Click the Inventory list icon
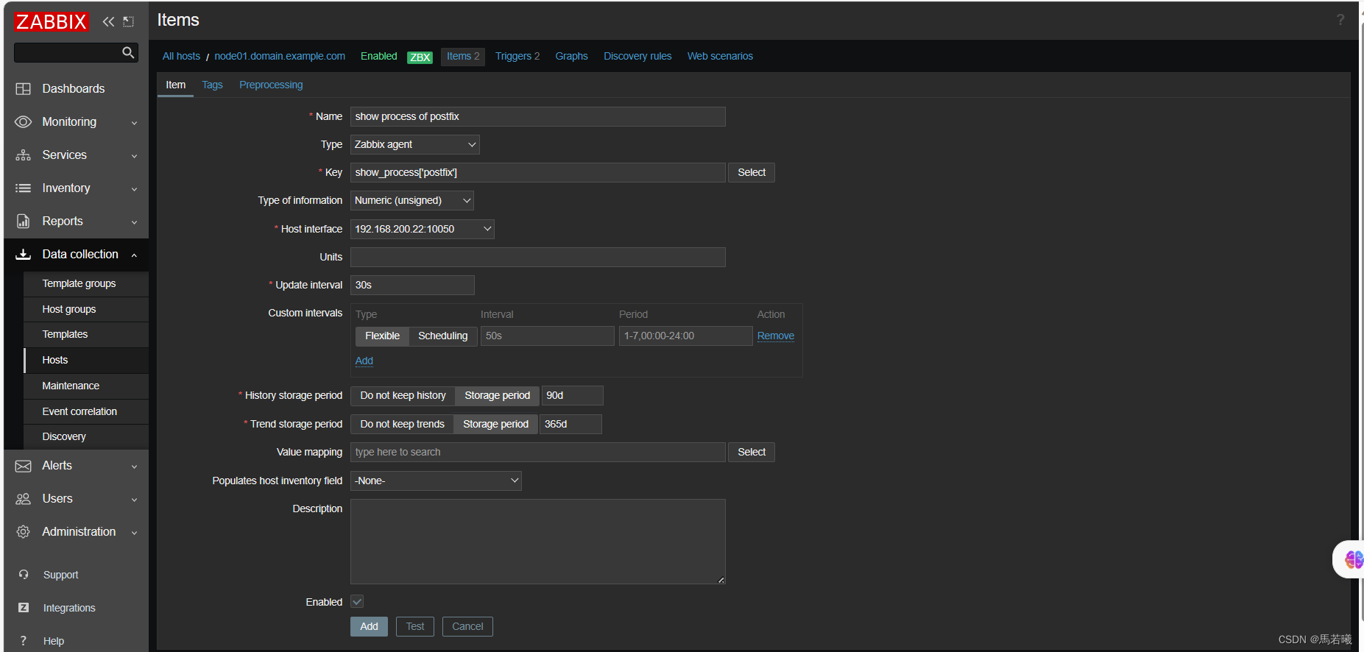 pyautogui.click(x=23, y=188)
